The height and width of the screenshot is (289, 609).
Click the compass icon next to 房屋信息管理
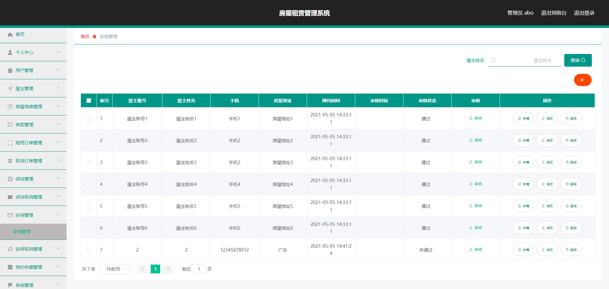click(10, 107)
